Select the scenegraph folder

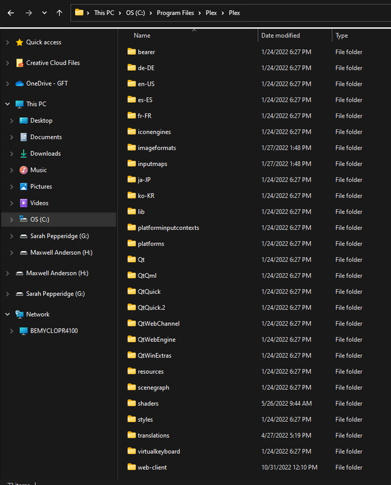[x=153, y=388]
